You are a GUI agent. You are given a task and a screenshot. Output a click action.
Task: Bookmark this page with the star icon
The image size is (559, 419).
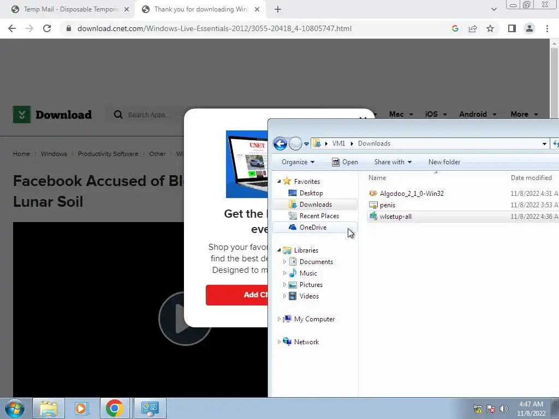(490, 28)
